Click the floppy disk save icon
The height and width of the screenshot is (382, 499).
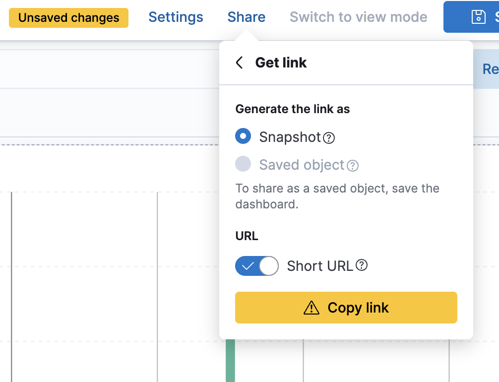(478, 17)
